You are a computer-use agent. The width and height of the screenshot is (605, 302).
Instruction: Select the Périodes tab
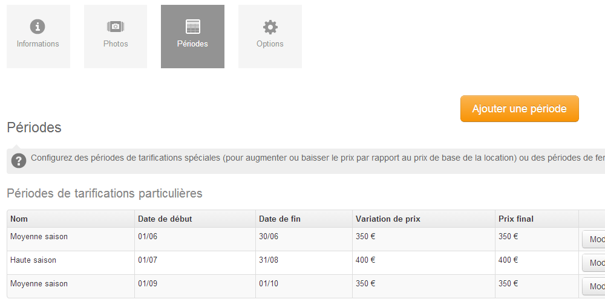[192, 37]
